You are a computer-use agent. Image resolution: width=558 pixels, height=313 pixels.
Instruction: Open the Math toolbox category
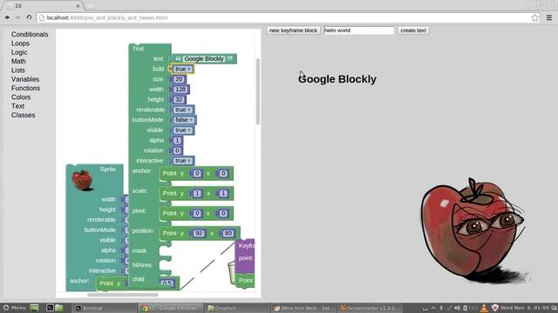pyautogui.click(x=18, y=61)
